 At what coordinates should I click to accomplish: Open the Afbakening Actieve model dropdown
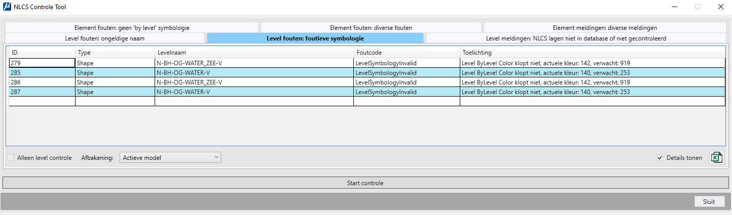pos(170,157)
